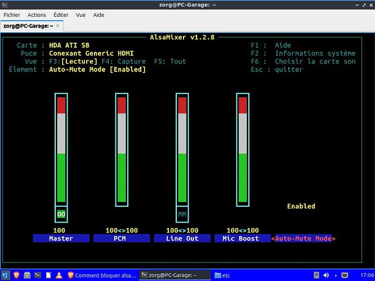Open the etc folder taskbar window
Viewport: 375px width, 281px height.
(x=222, y=275)
